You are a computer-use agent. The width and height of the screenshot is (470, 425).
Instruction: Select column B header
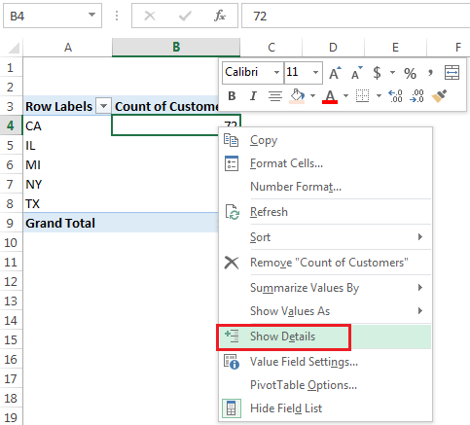coord(176,48)
